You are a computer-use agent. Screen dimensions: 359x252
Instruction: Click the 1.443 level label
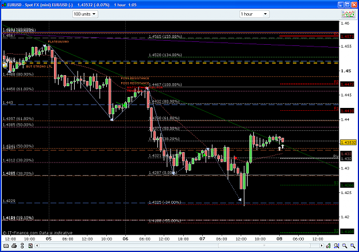(8, 103)
